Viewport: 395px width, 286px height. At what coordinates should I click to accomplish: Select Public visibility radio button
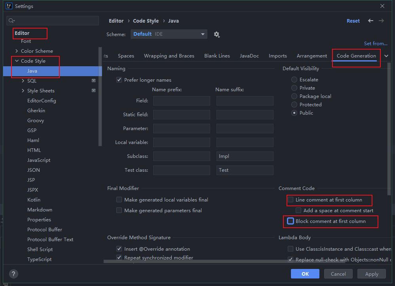[294, 113]
